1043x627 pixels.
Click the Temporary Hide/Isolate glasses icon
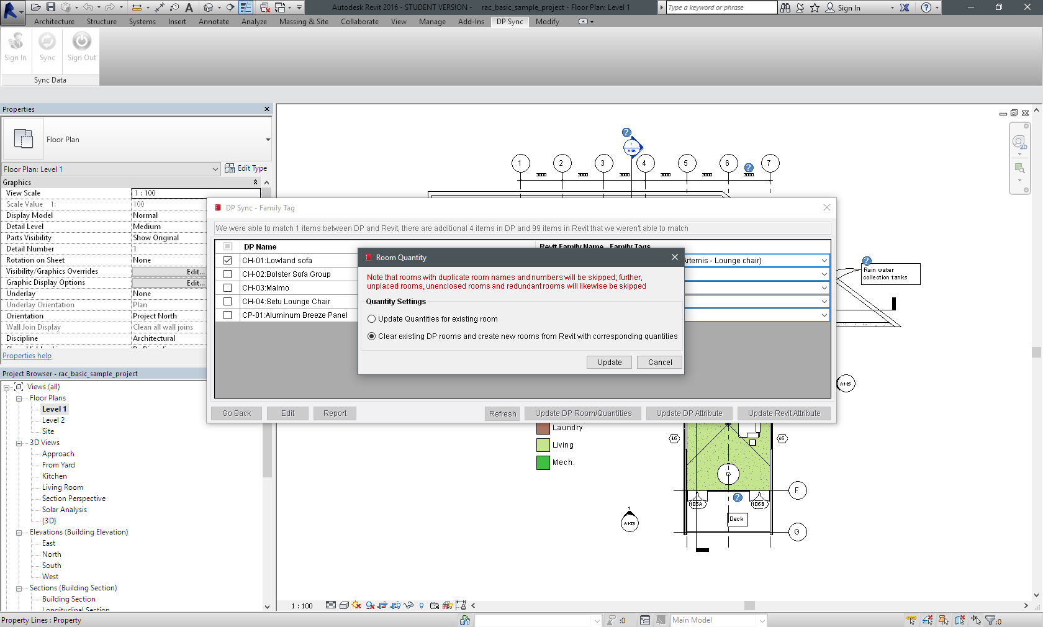(x=409, y=605)
